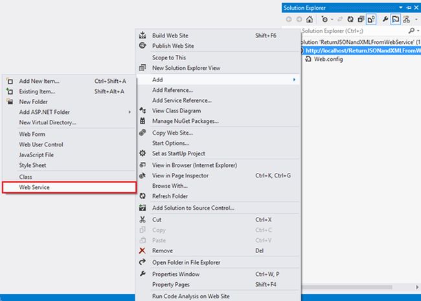Open the search options dropdown next to magnifier
This screenshot has height=301, width=421.
pyautogui.click(x=418, y=31)
